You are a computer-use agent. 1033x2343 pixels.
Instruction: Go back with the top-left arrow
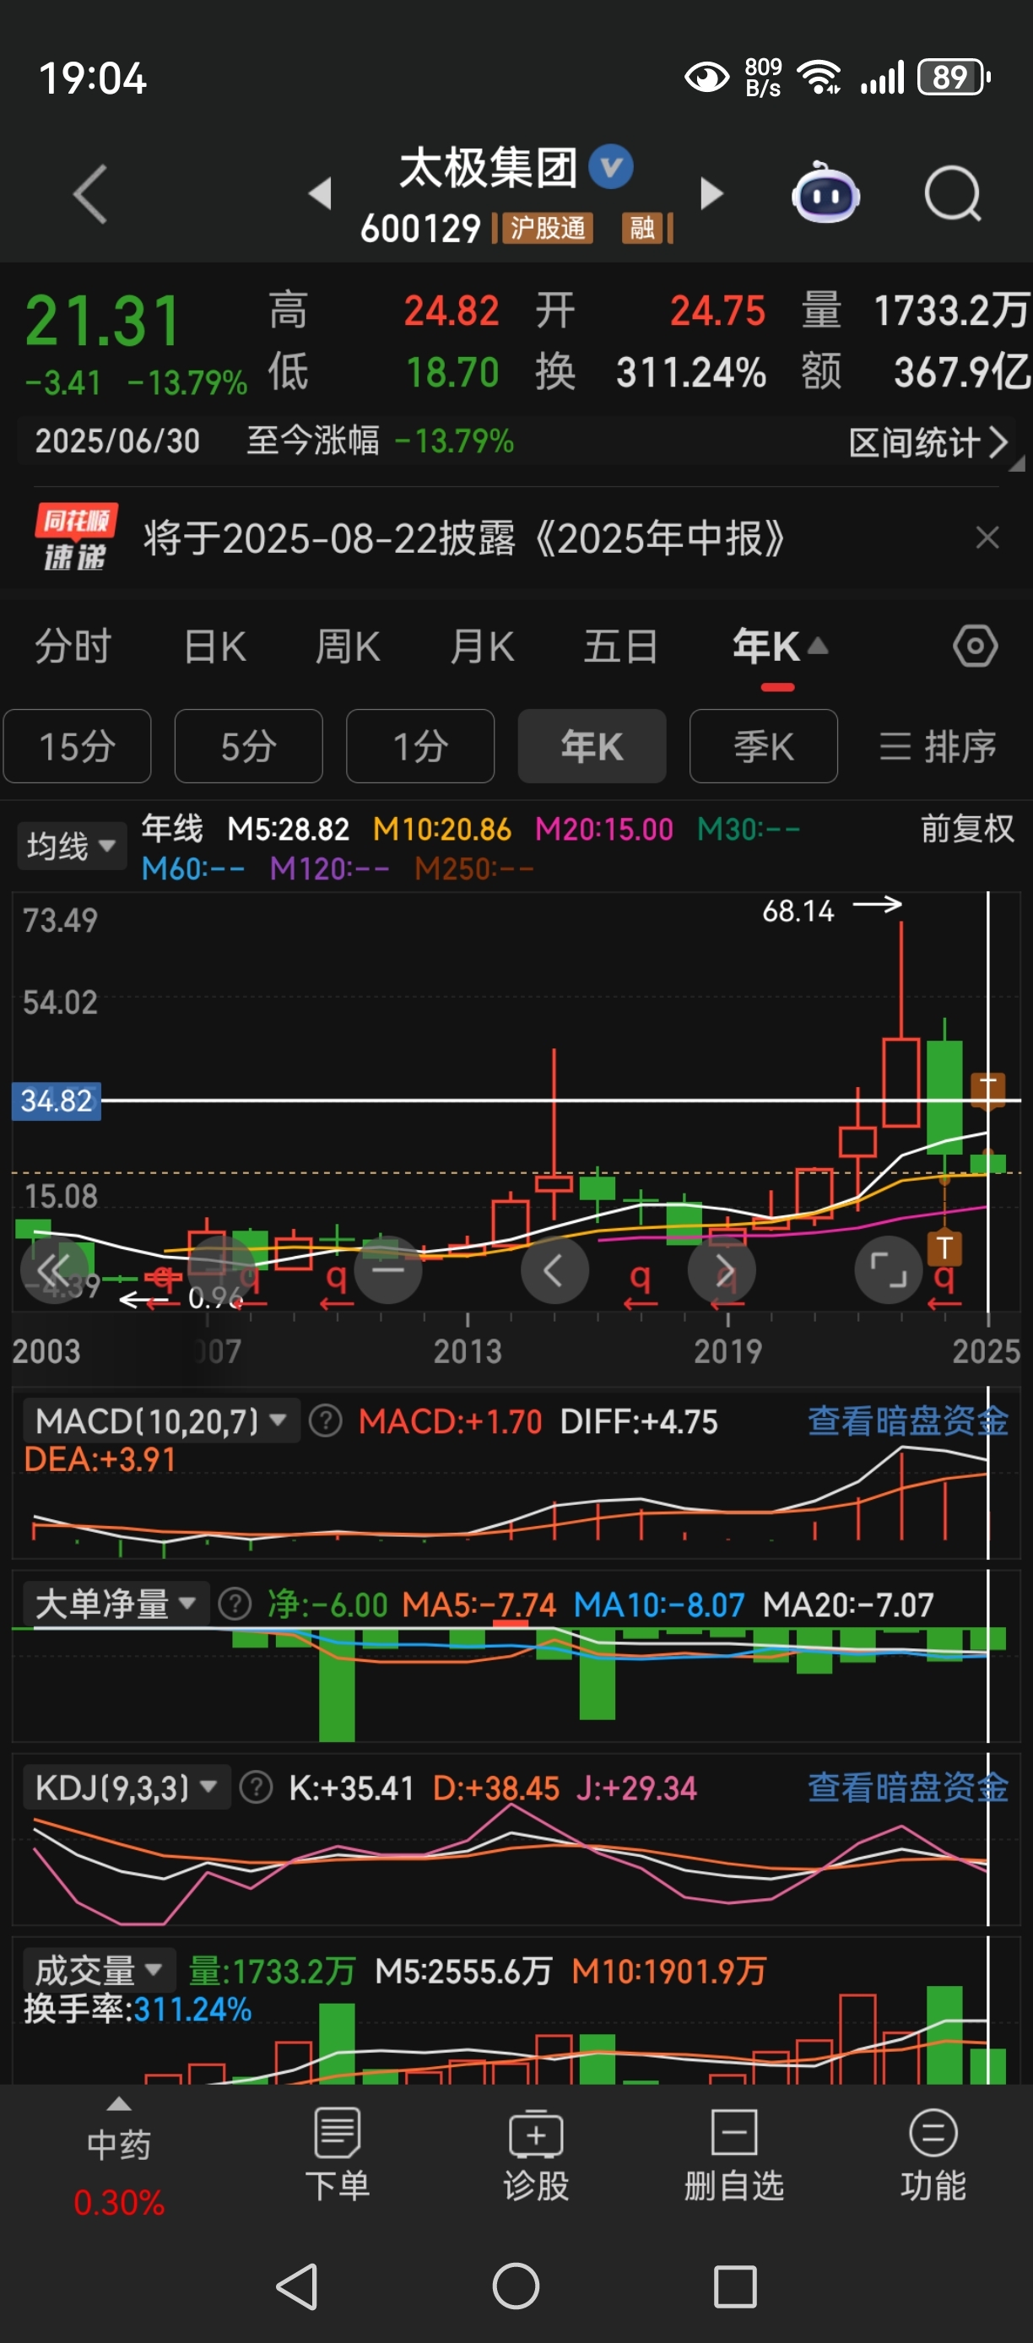(x=90, y=194)
